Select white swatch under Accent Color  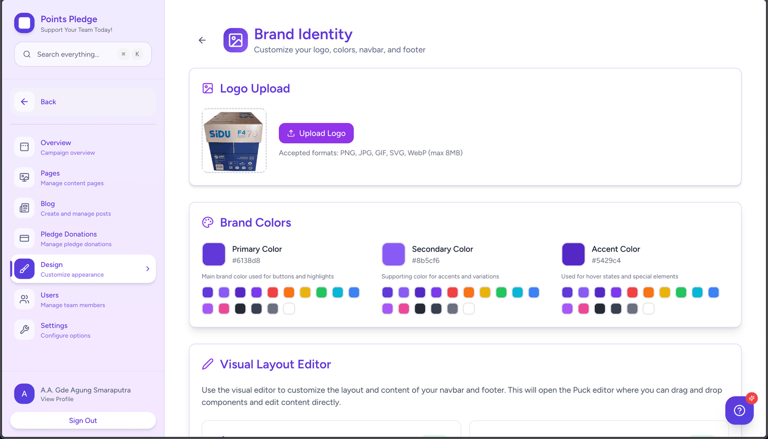coord(648,309)
